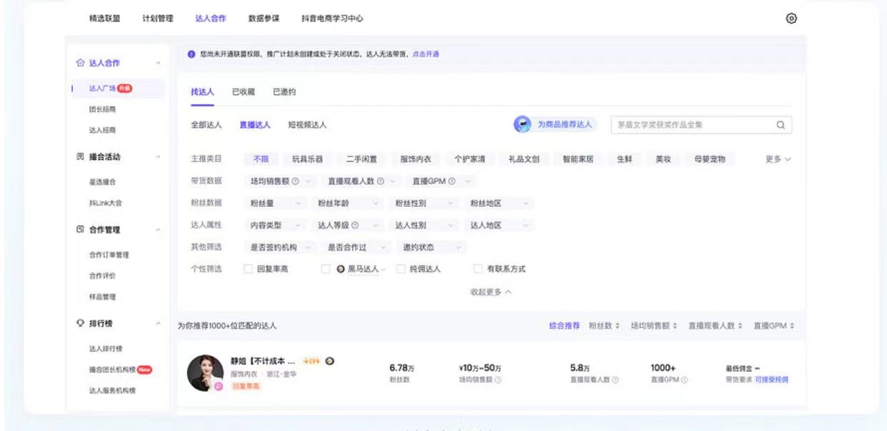The height and width of the screenshot is (431, 887).
Task: Click the 合作管理 sidebar section icon
Action: (x=80, y=230)
